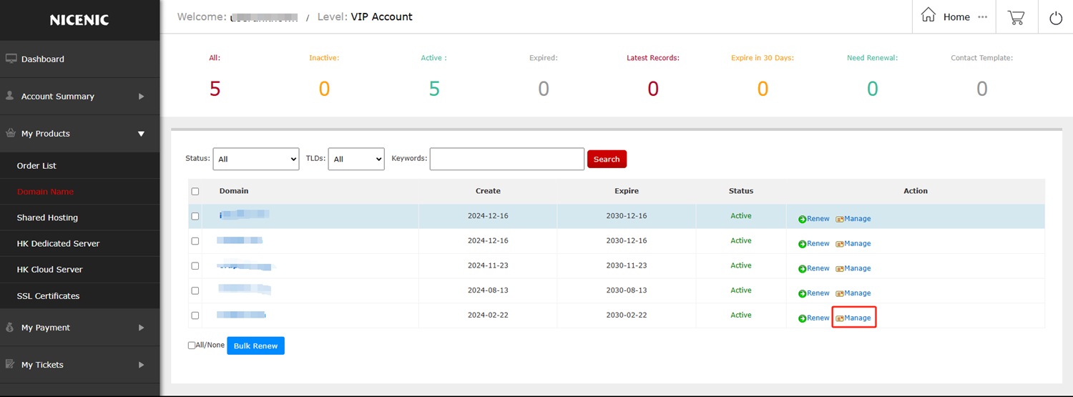Go to SSL Certificates in sidebar
Image resolution: width=1073 pixels, height=397 pixels.
point(48,295)
